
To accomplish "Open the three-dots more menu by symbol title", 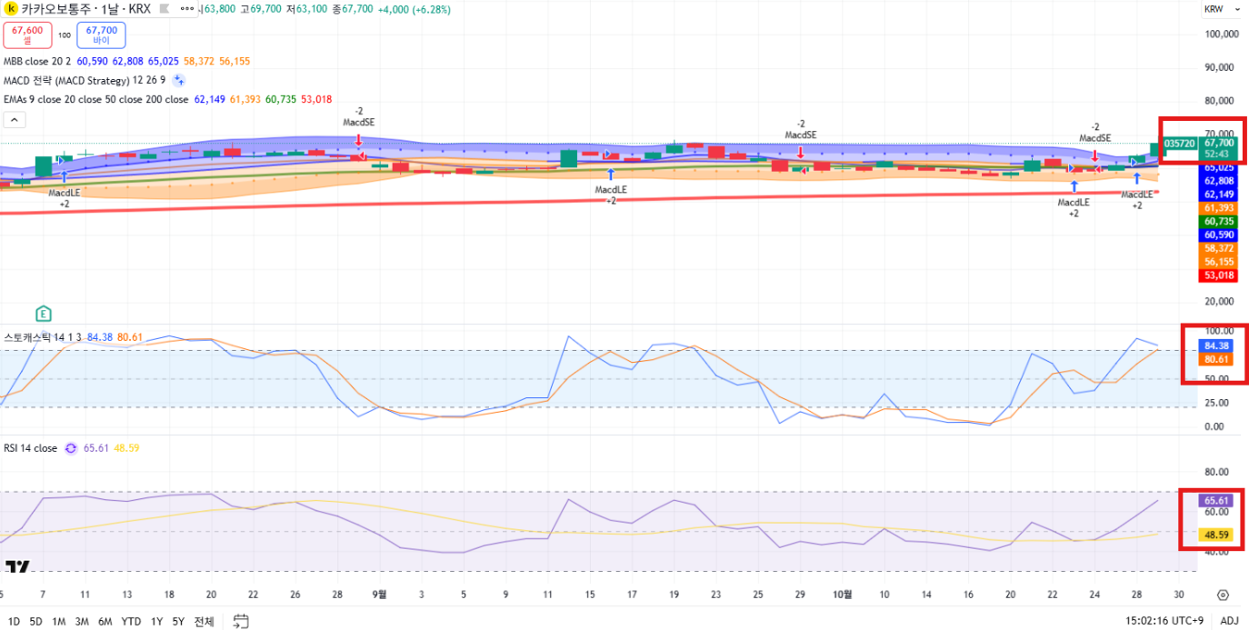I will tap(186, 9).
